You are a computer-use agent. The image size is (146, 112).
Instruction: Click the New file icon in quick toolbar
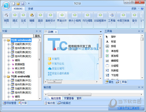pyautogui.click(x=14, y=4)
